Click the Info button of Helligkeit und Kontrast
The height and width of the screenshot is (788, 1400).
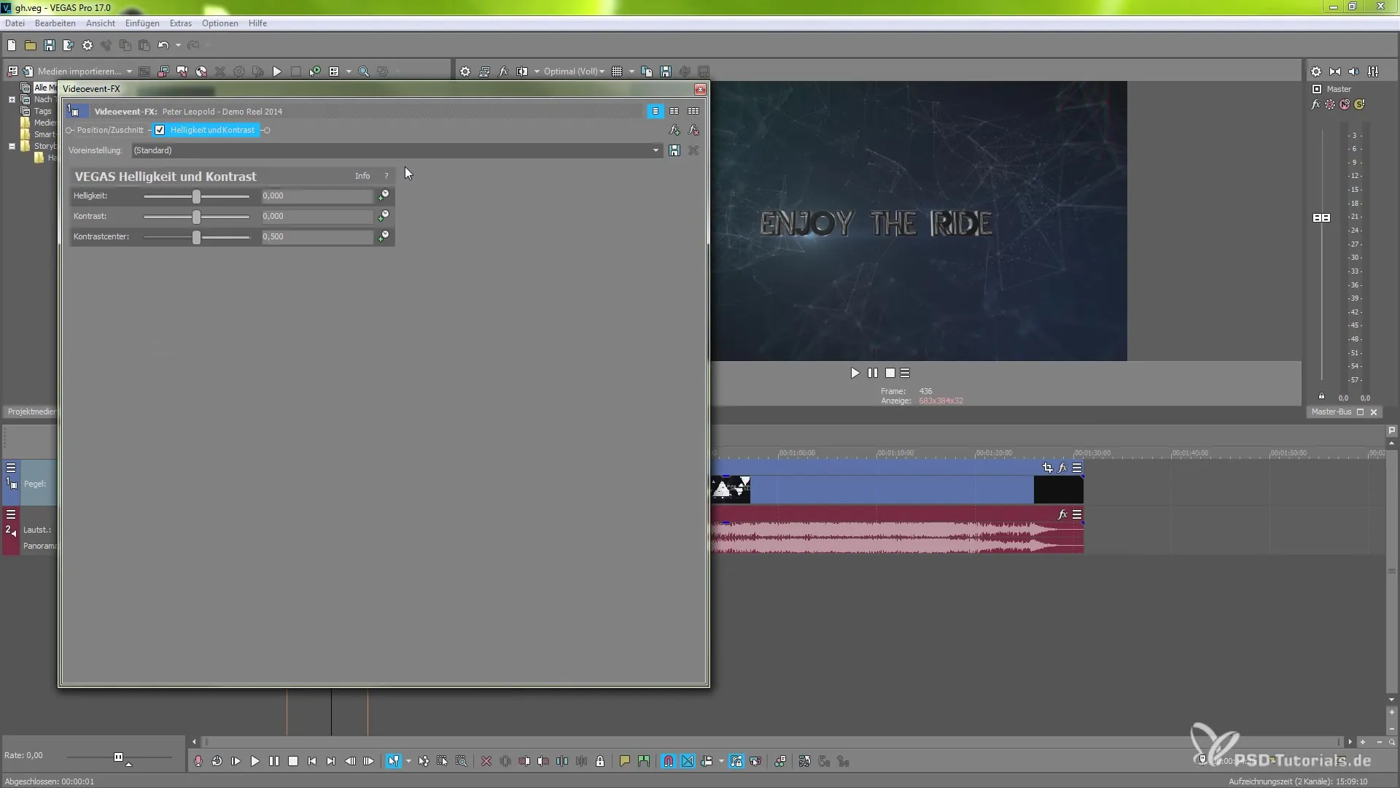362,176
